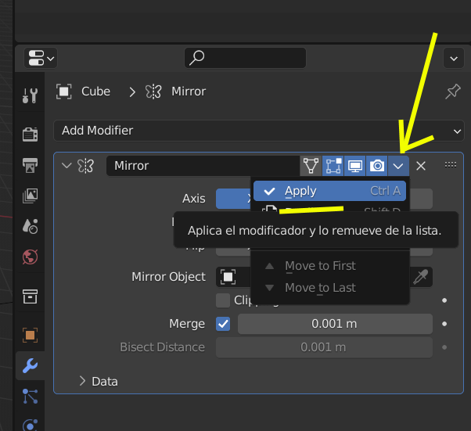This screenshot has height=431, width=471.
Task: Toggle the Merge checkbox
Action: pyautogui.click(x=223, y=324)
